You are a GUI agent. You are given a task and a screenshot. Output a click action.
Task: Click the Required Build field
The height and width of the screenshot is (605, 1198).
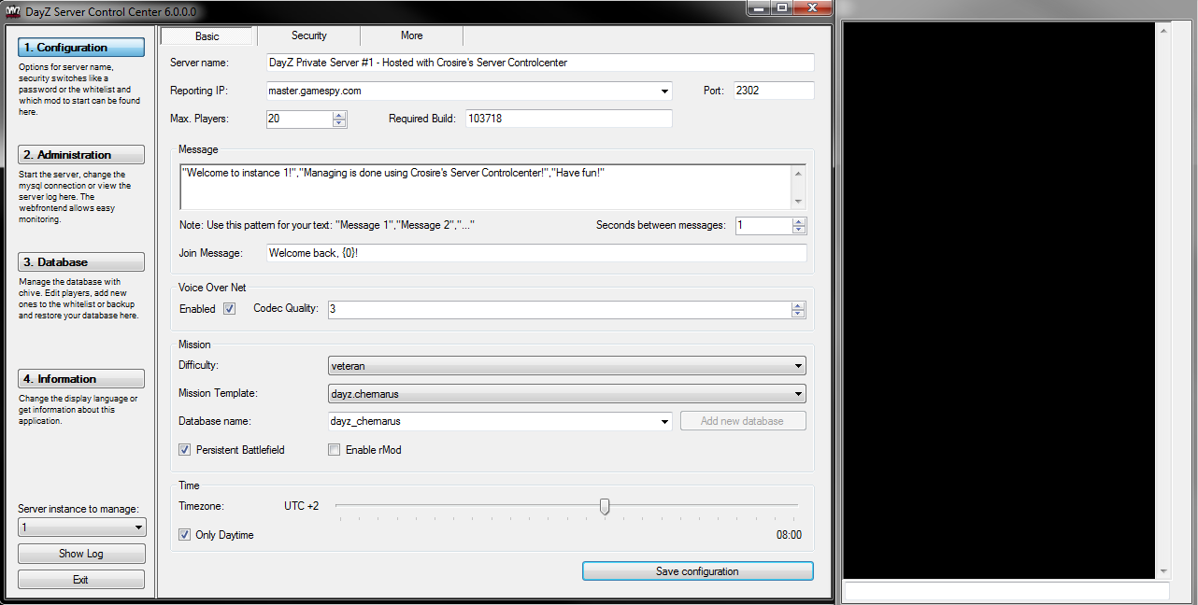[569, 119]
